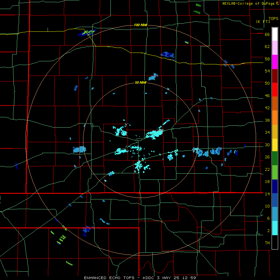Viewport: 280px width, 280px height.
Task: Click the legend value "26"
Action: coord(267,157)
